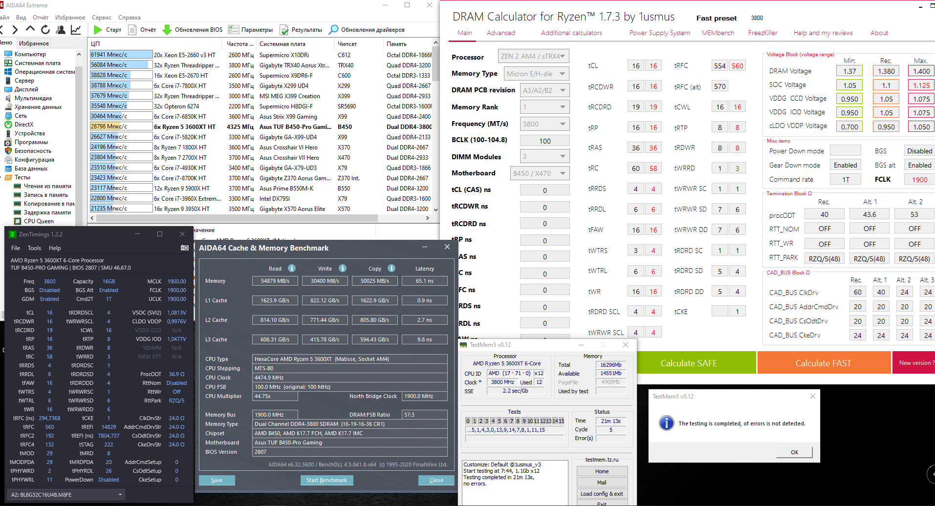Click OK in the TestMem5 completion dialog
Image resolution: width=935 pixels, height=506 pixels.
tap(795, 452)
